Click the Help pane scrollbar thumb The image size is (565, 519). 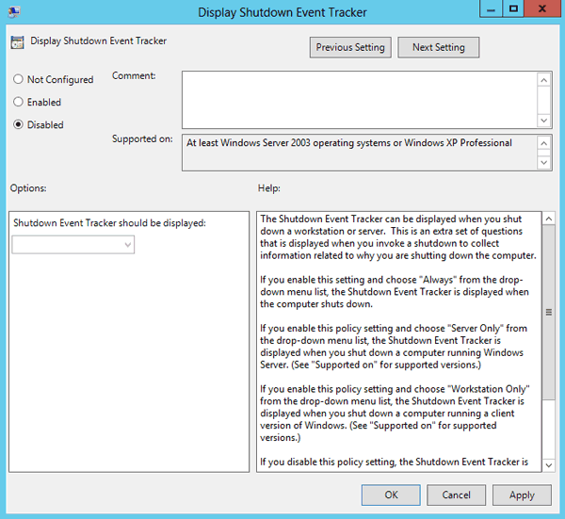pyautogui.click(x=548, y=312)
